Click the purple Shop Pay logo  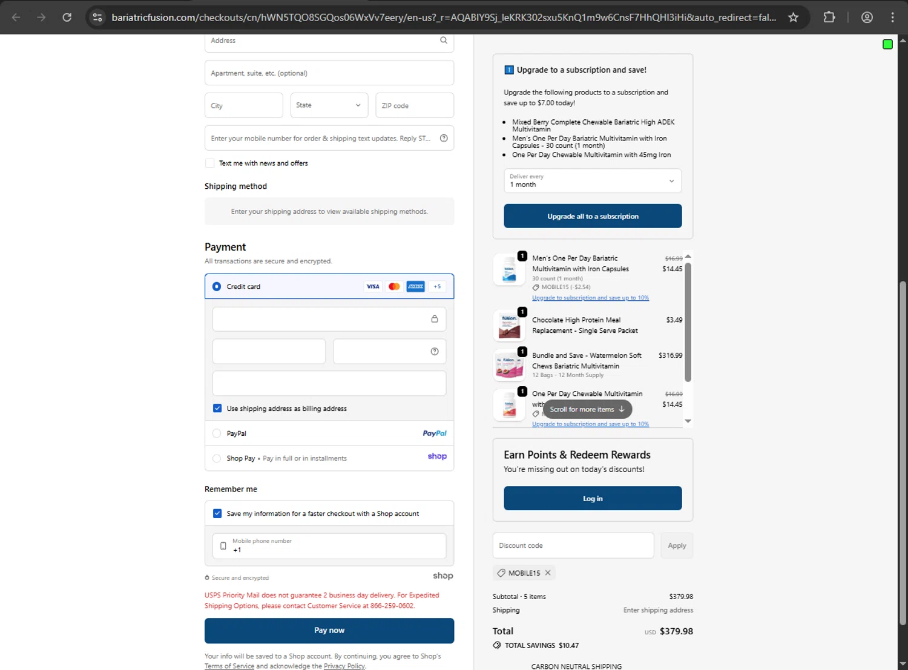(437, 456)
